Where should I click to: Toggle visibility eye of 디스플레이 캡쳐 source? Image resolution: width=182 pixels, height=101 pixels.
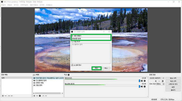(x=34, y=80)
